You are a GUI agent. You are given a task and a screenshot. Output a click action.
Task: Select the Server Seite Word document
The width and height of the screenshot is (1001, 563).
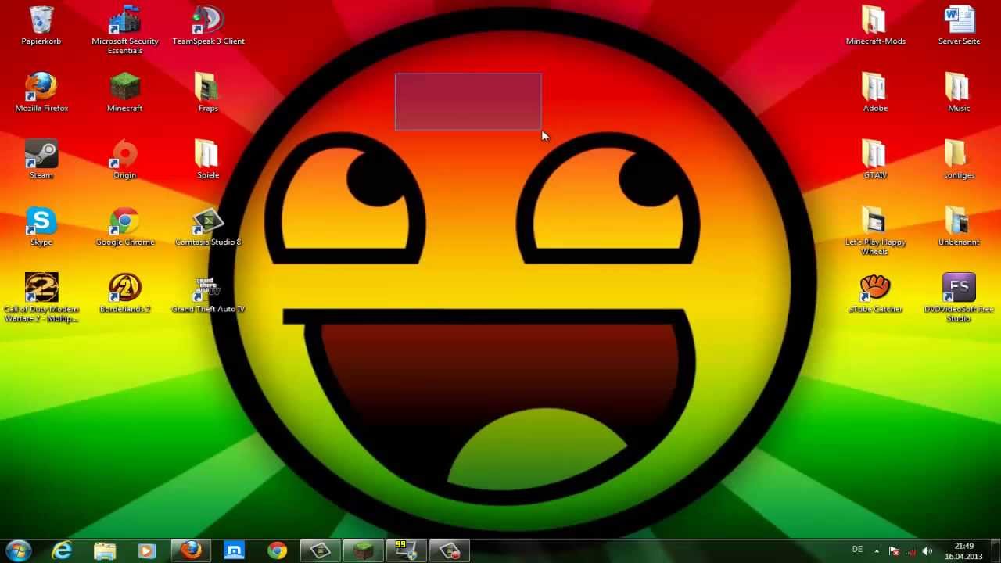pos(959,26)
